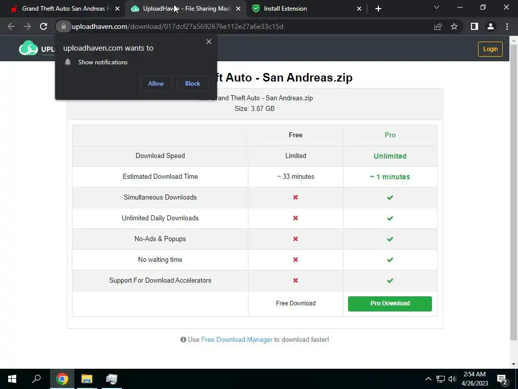Click the scrollbar down arrow
The image size is (518, 389).
(x=513, y=364)
